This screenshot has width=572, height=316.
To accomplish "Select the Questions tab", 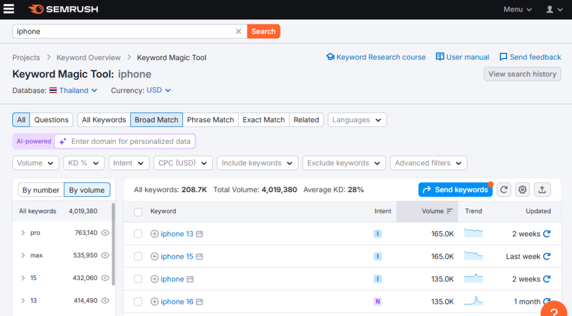I will coord(51,120).
